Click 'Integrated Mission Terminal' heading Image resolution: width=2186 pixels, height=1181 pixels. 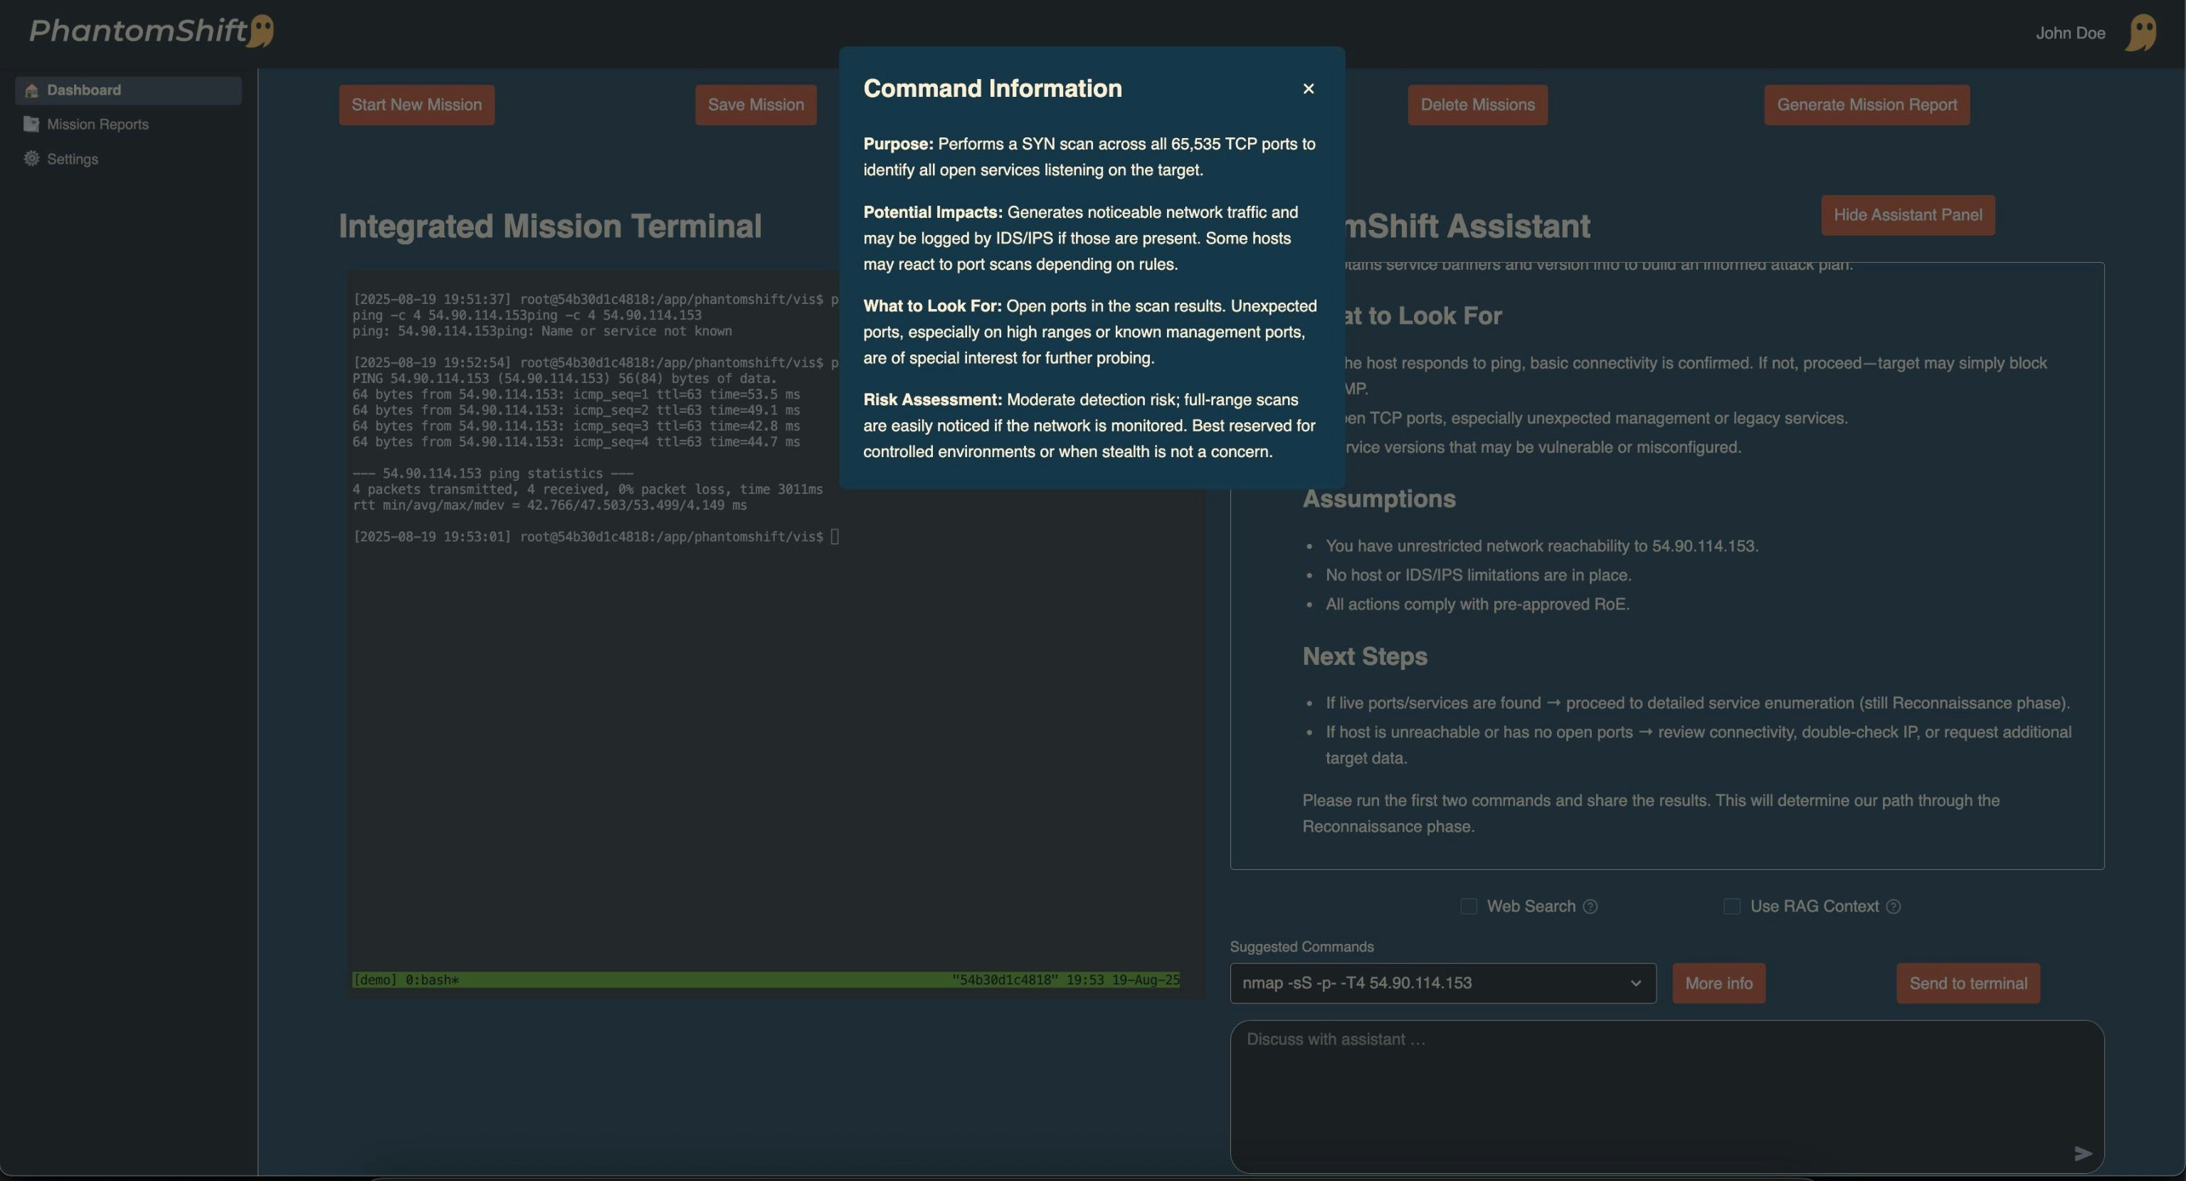(550, 226)
